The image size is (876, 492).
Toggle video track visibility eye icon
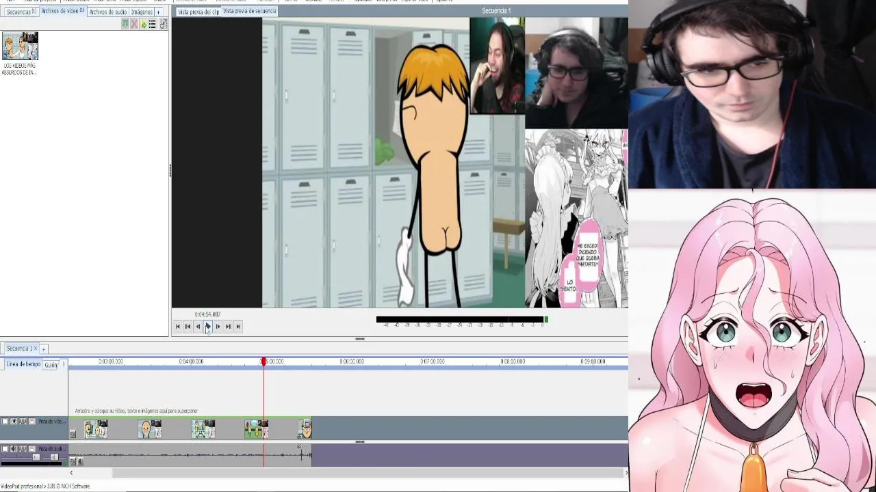pos(14,422)
